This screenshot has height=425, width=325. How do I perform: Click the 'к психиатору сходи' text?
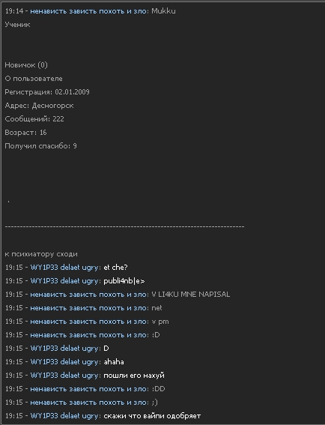click(x=41, y=254)
